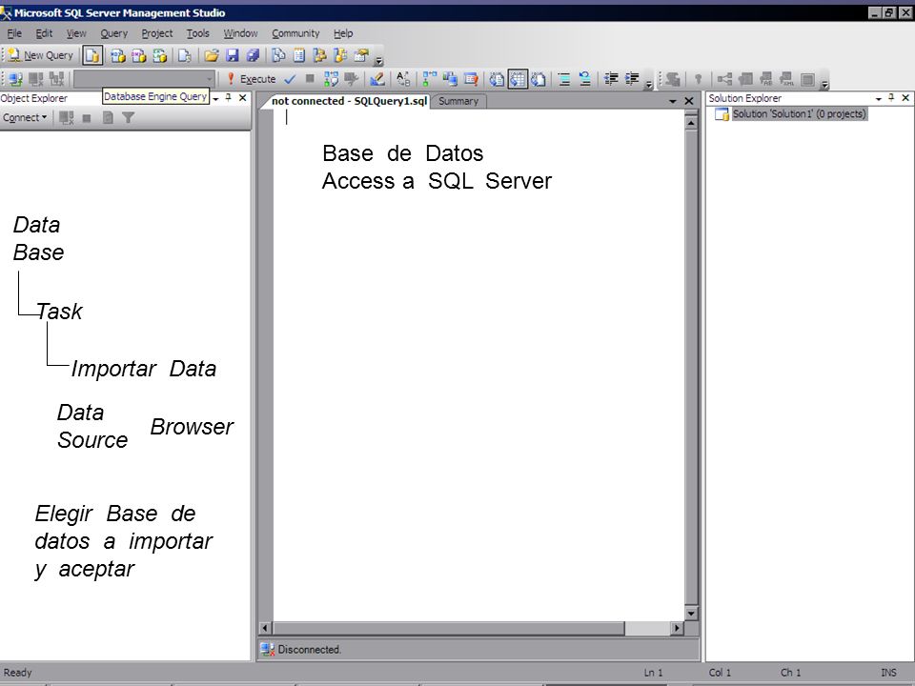
Task: Comment out the selected lines
Action: (564, 79)
